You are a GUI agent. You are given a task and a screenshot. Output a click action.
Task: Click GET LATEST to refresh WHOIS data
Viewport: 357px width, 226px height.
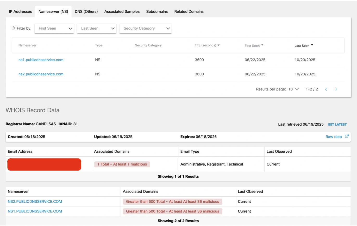tap(337, 124)
